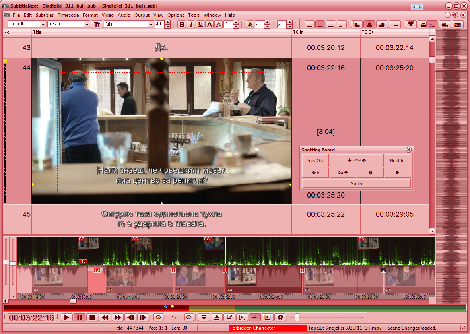The width and height of the screenshot is (470, 334).
Task: Adjust the speed slider next to gear
Action: 297,317
